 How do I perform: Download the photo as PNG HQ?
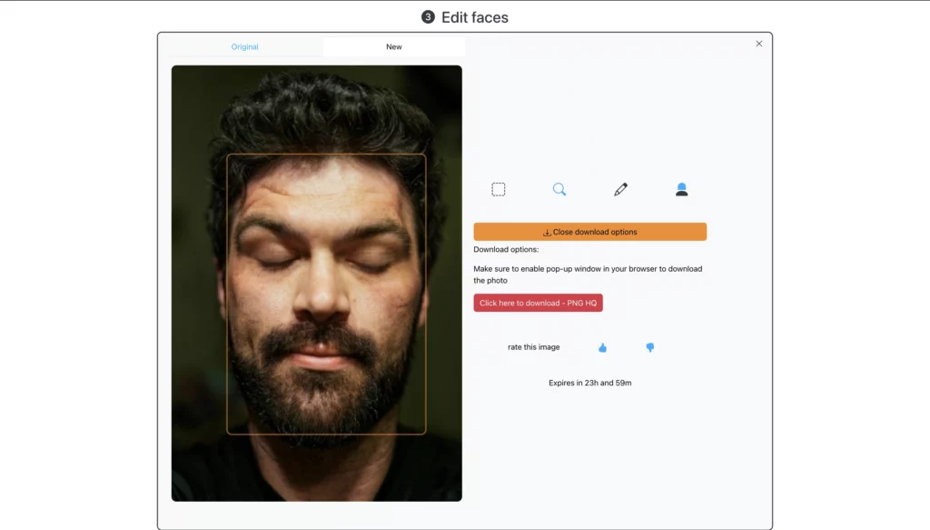tap(538, 303)
